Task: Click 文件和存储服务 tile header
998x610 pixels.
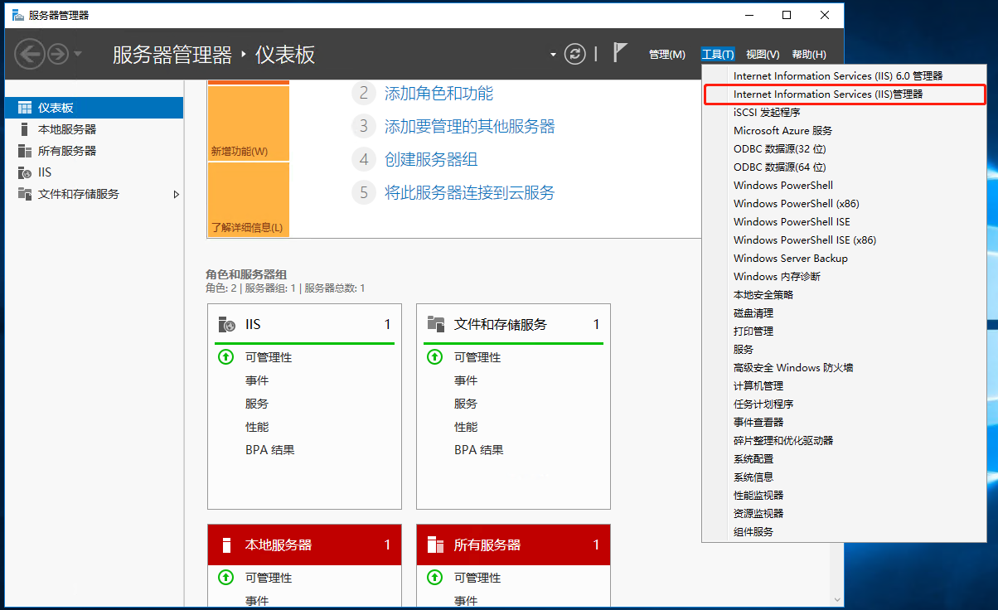Action: pos(513,324)
